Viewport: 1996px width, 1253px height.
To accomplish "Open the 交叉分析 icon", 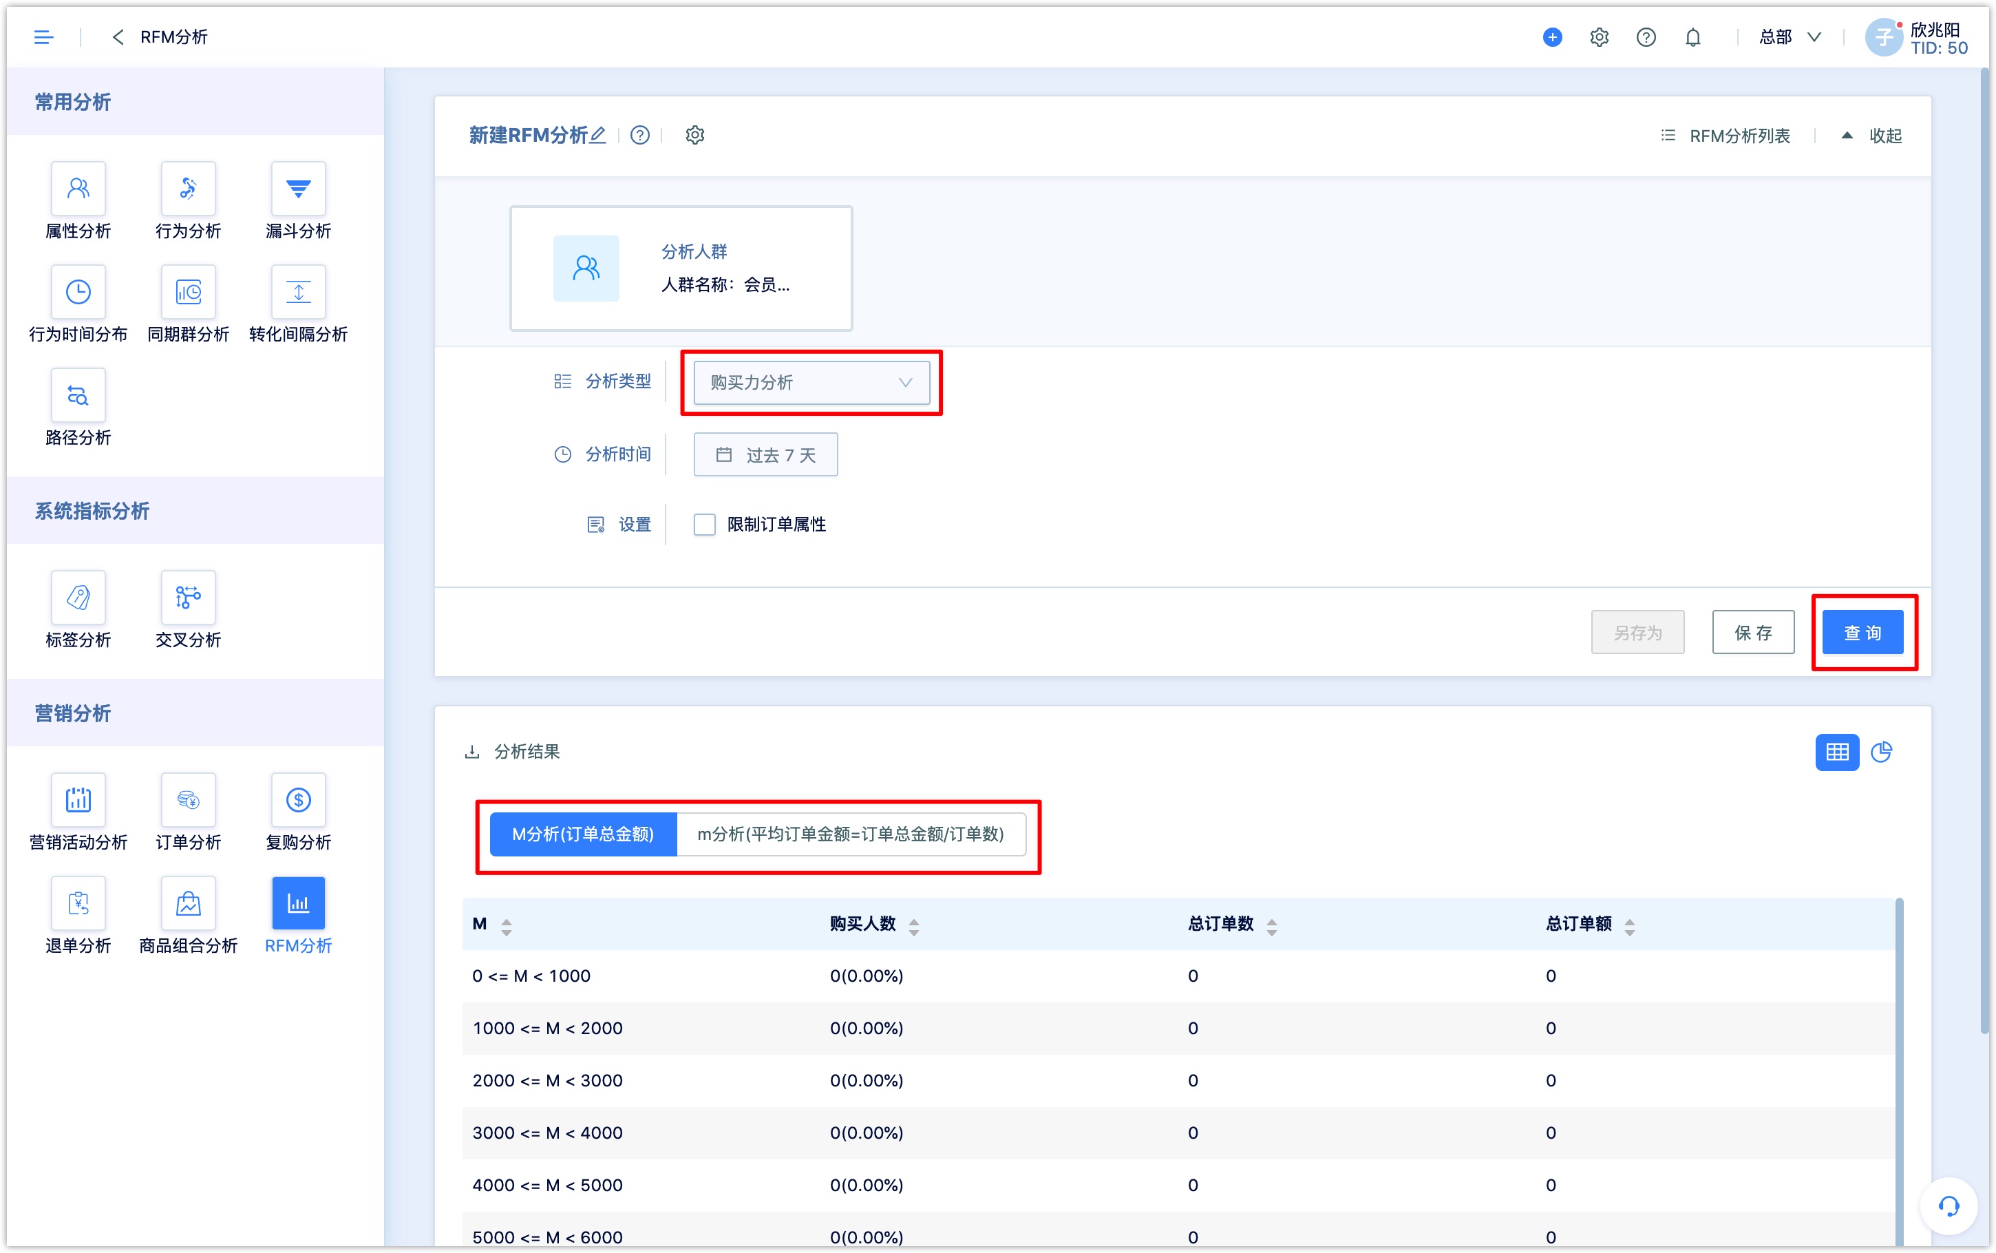I will tap(188, 598).
